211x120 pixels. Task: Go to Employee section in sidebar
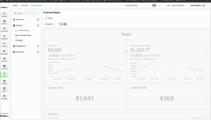click(4, 37)
